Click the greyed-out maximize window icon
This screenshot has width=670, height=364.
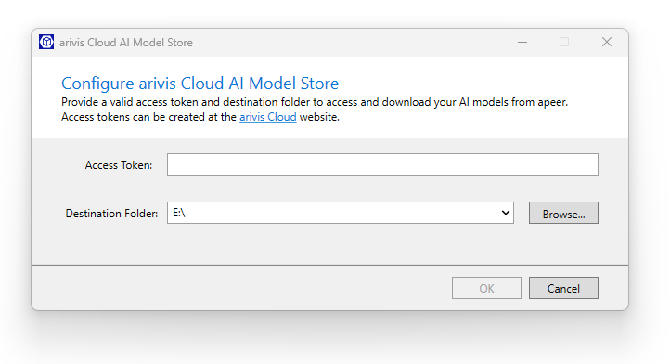pyautogui.click(x=564, y=42)
